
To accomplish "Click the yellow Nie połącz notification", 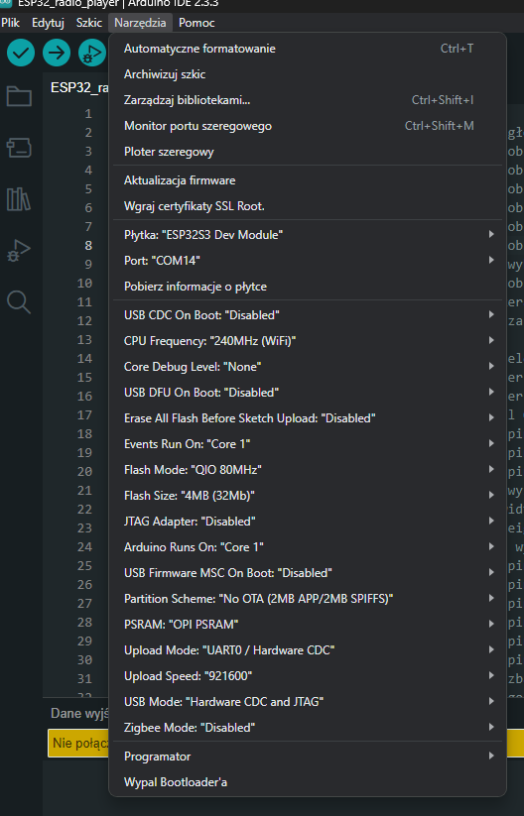I will 78,743.
